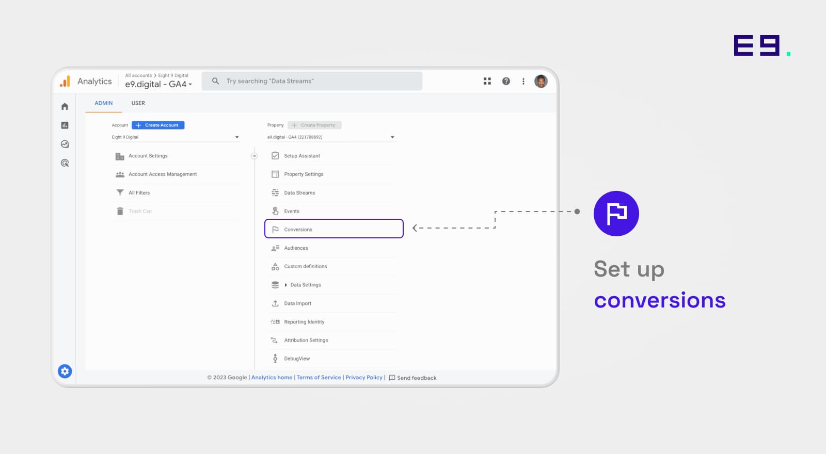Viewport: 826px width, 454px height.
Task: Open the Privacy Policy link
Action: tap(364, 378)
